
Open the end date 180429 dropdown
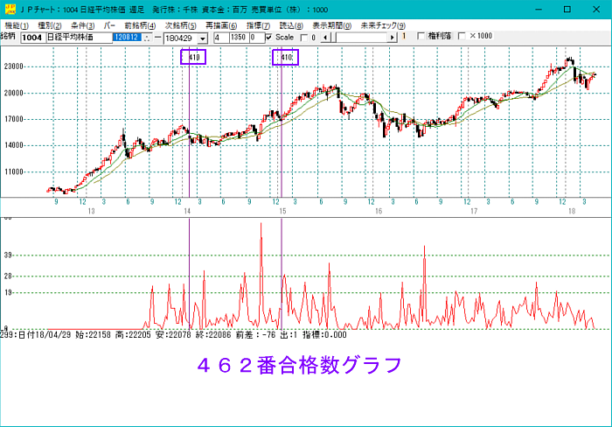(202, 38)
